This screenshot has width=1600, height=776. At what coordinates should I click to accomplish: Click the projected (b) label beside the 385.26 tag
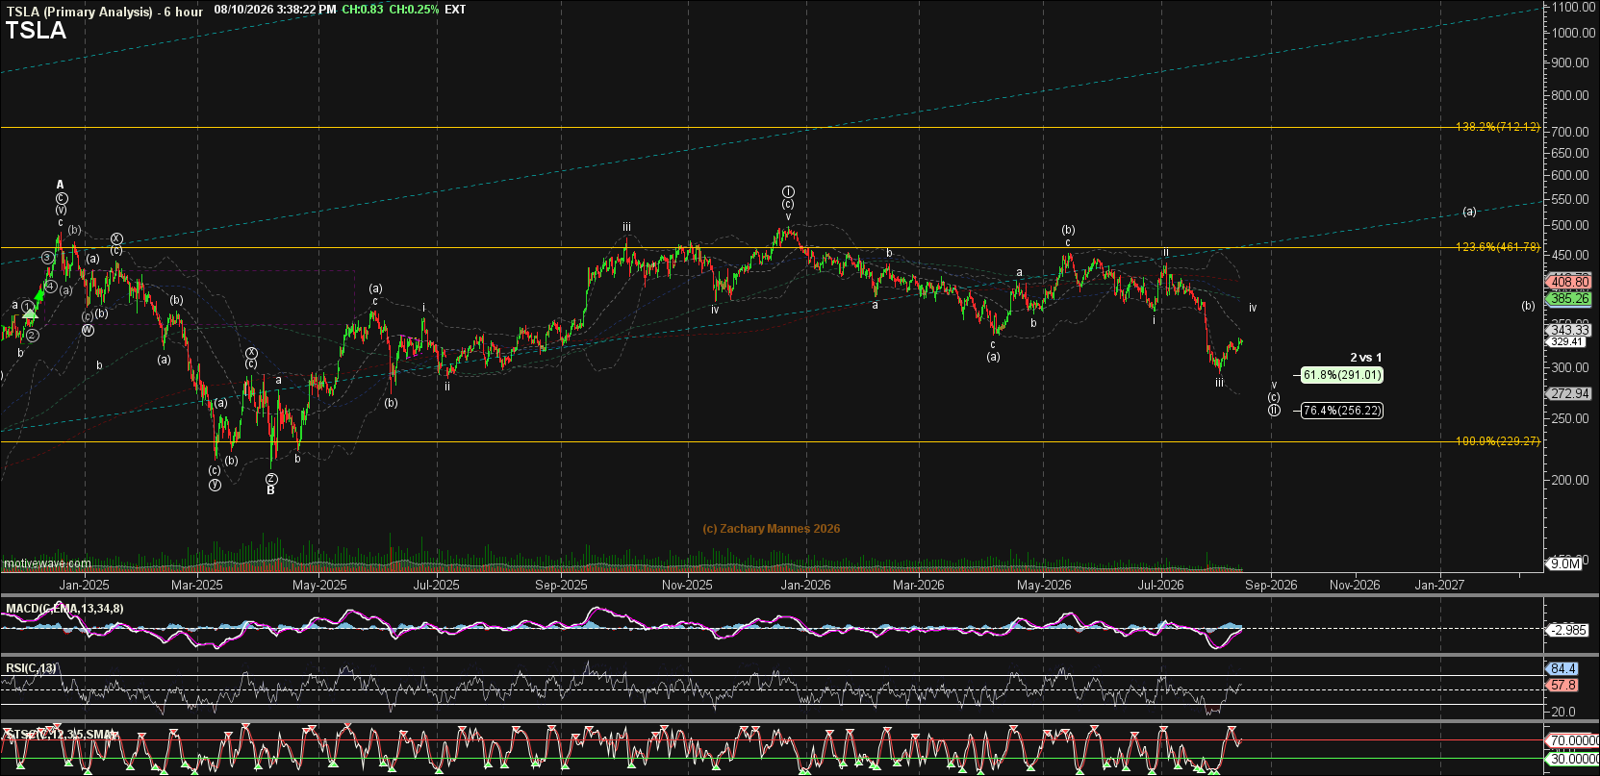click(1528, 306)
